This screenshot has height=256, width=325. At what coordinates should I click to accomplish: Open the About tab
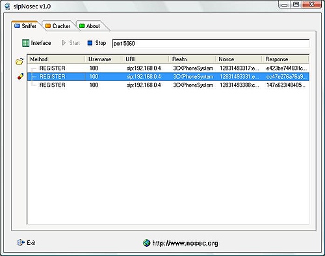[x=90, y=26]
